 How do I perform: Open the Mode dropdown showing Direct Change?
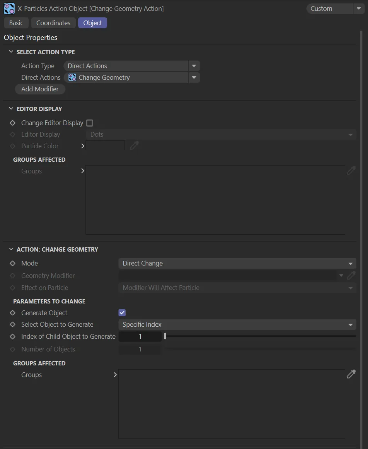tap(237, 263)
